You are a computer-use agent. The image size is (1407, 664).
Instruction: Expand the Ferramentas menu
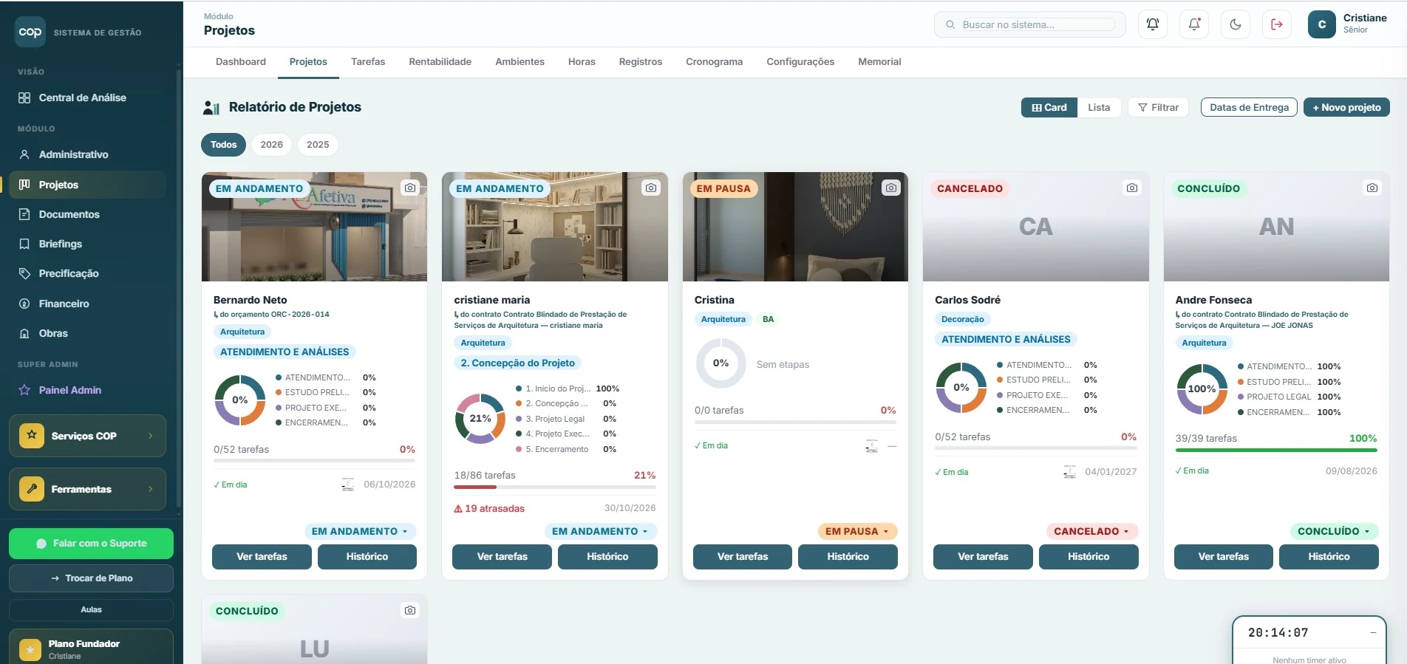click(87, 489)
